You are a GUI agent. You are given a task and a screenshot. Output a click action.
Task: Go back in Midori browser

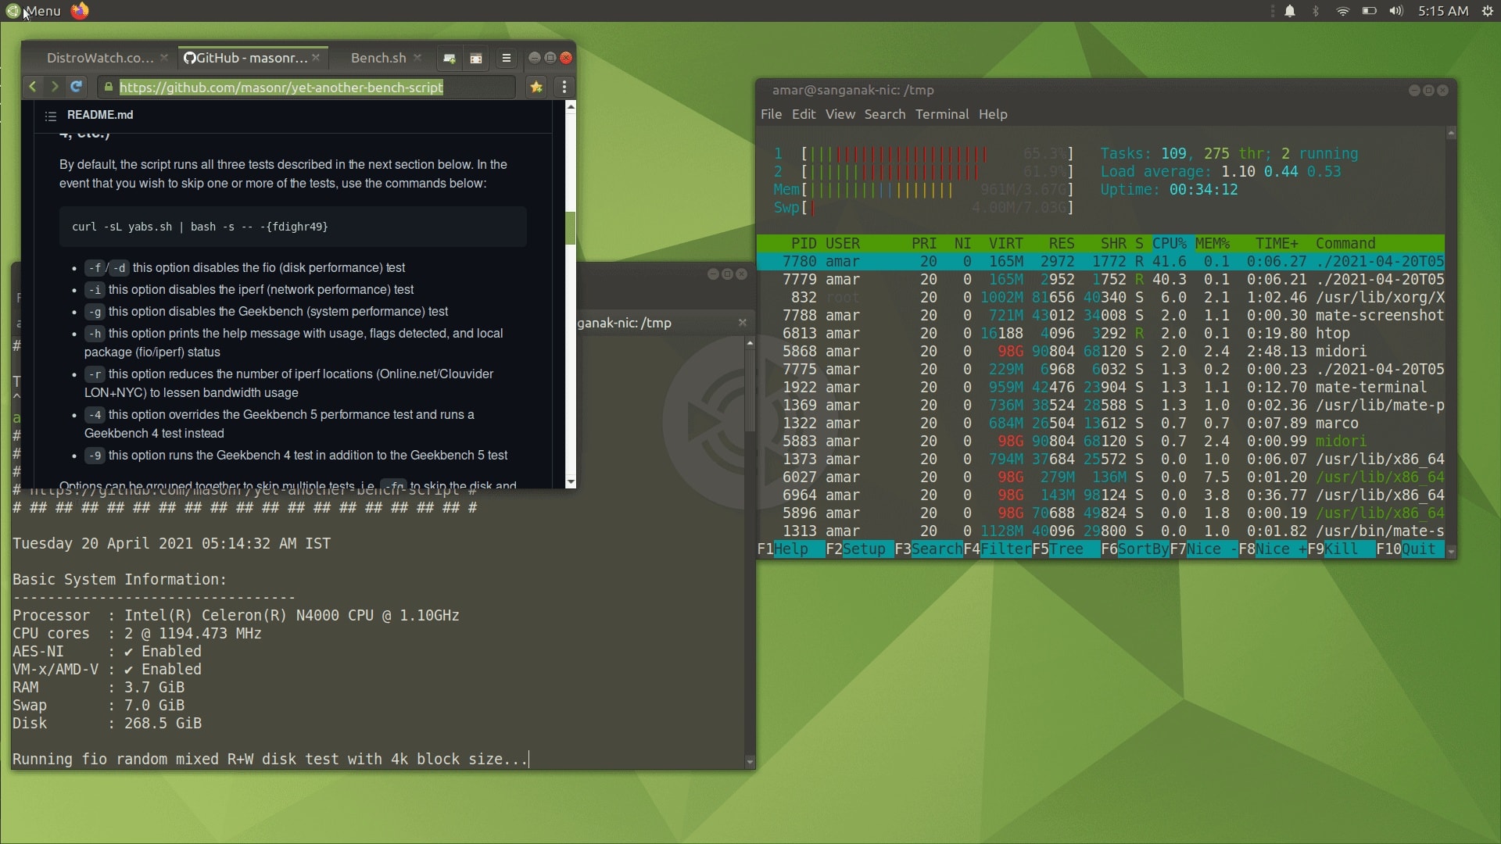[33, 87]
